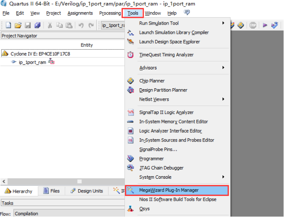Image resolution: width=284 pixels, height=217 pixels.
Task: Open Logic Analyzer Interface Editor
Action: (x=178, y=130)
